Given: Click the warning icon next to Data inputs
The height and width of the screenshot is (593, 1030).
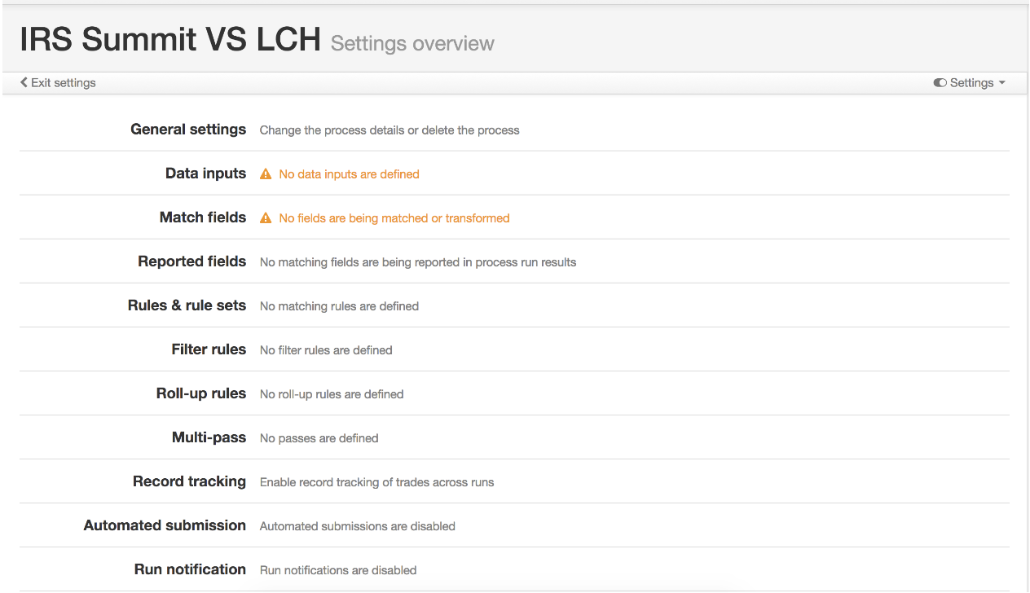Looking at the screenshot, I should tap(265, 174).
